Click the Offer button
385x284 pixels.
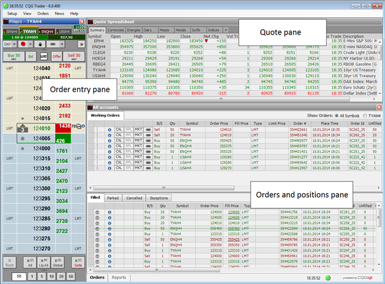pos(57,57)
